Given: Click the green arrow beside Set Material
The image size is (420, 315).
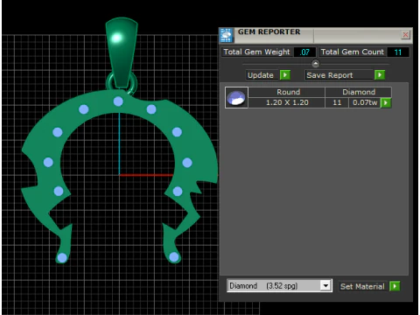Looking at the screenshot, I should tap(395, 286).
